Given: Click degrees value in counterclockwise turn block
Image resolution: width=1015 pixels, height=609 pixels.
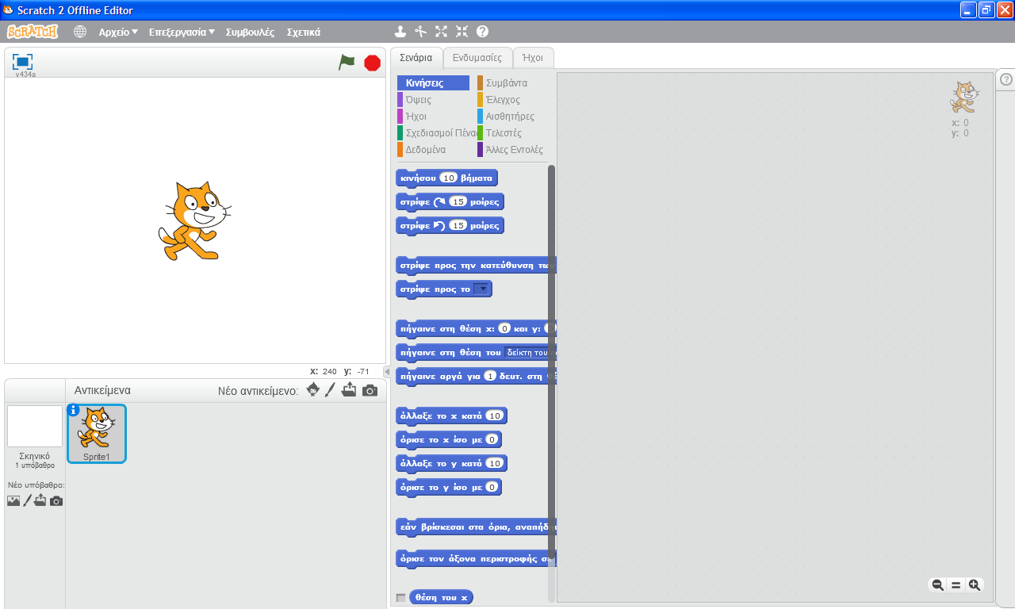Looking at the screenshot, I should coord(458,225).
